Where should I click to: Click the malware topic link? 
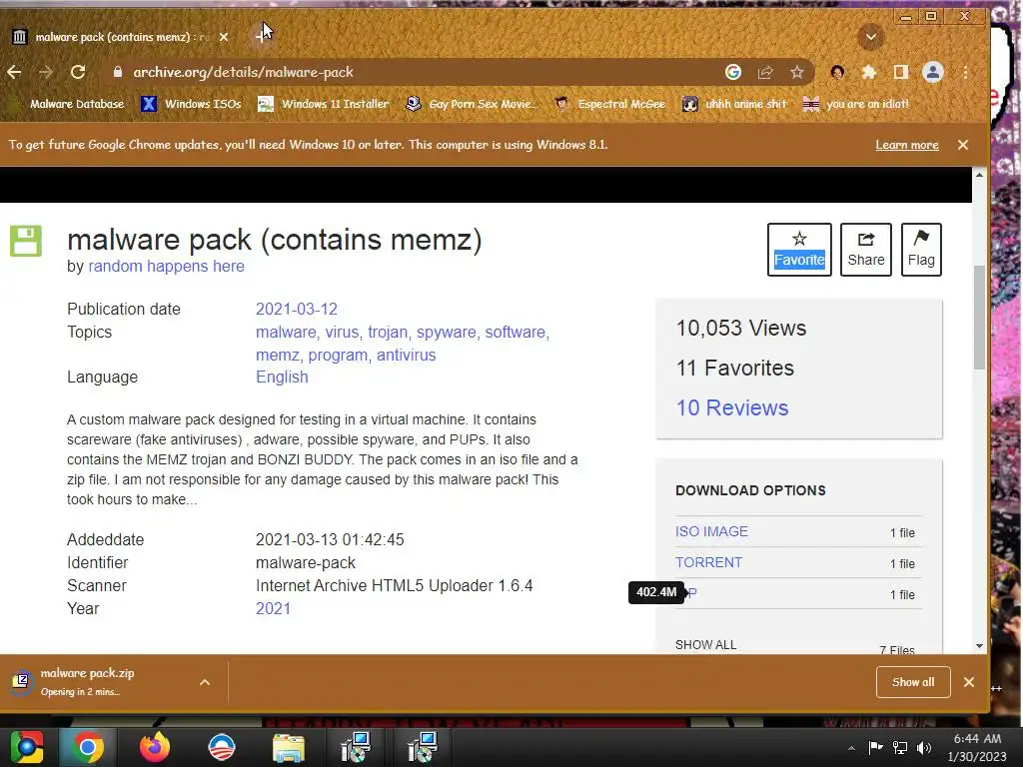click(285, 332)
